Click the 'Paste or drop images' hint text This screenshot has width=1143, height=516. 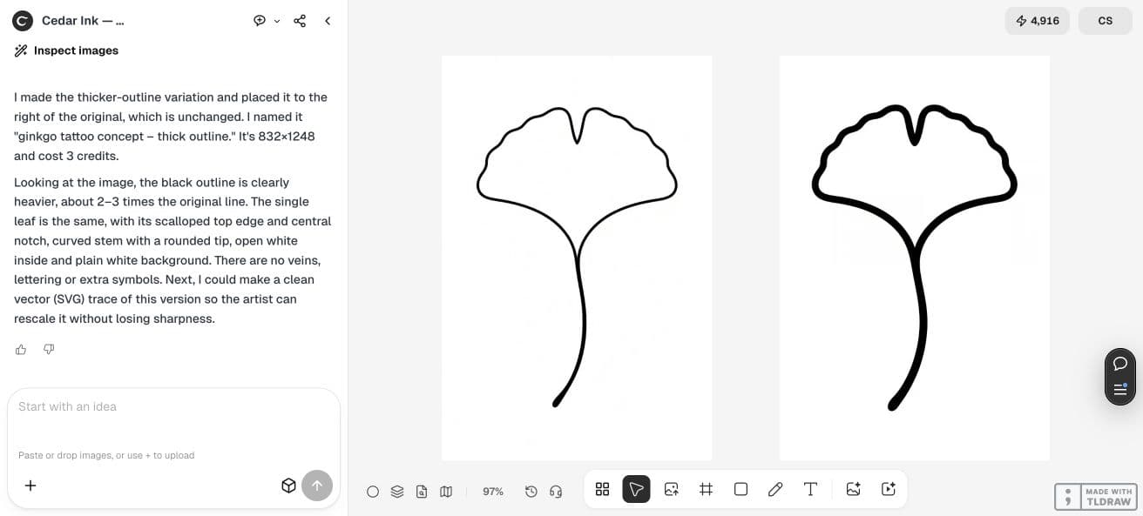106,455
